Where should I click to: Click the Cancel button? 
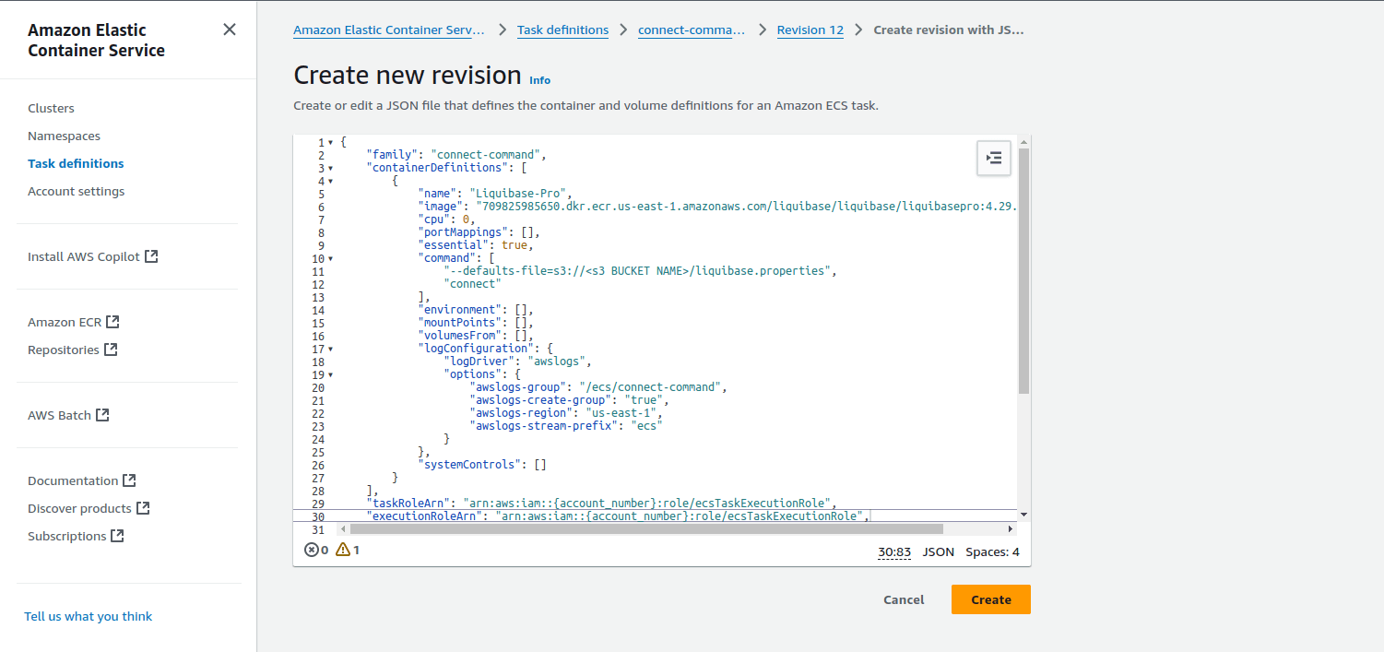(904, 599)
